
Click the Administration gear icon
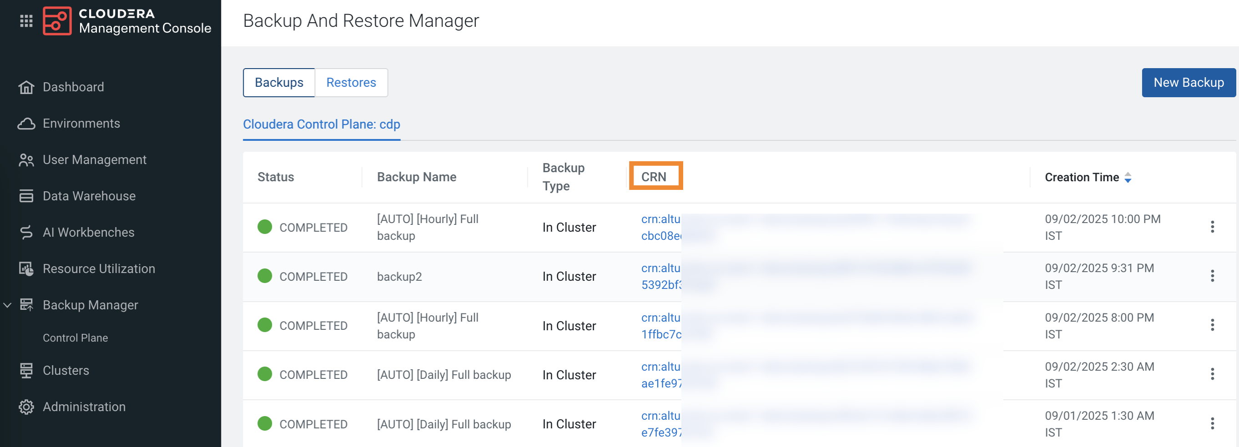click(26, 407)
